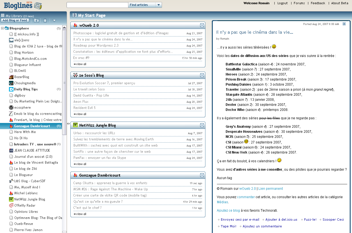Screen dimensions: 352x233
Task: Click the blue D icon of Daily Blog Tips
Action: pyautogui.click(x=11, y=89)
